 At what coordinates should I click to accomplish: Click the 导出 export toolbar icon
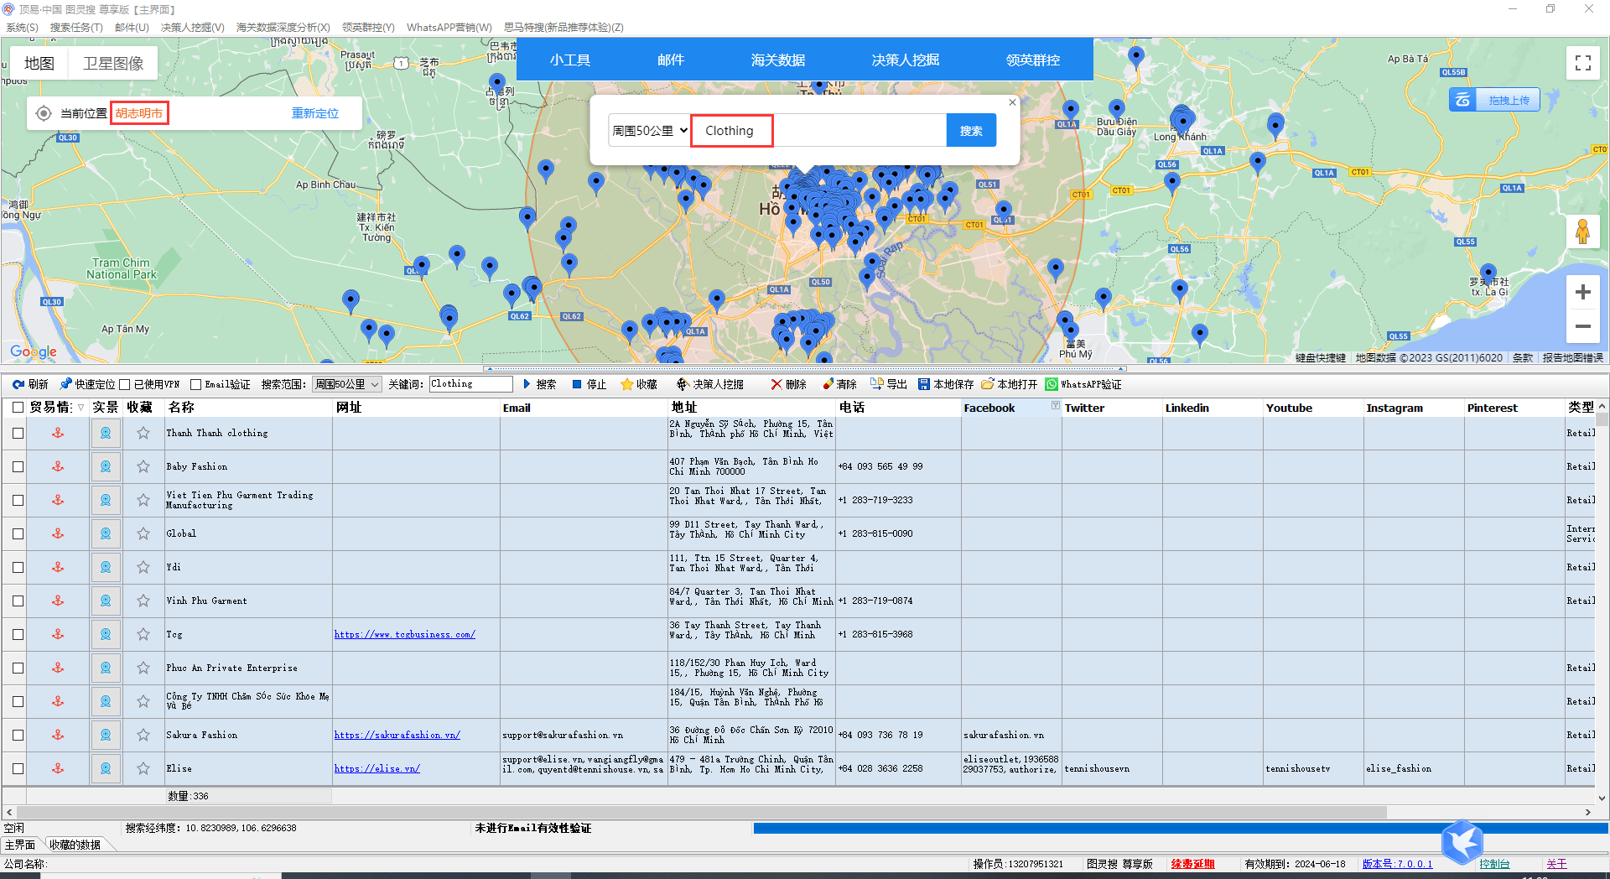tap(876, 384)
